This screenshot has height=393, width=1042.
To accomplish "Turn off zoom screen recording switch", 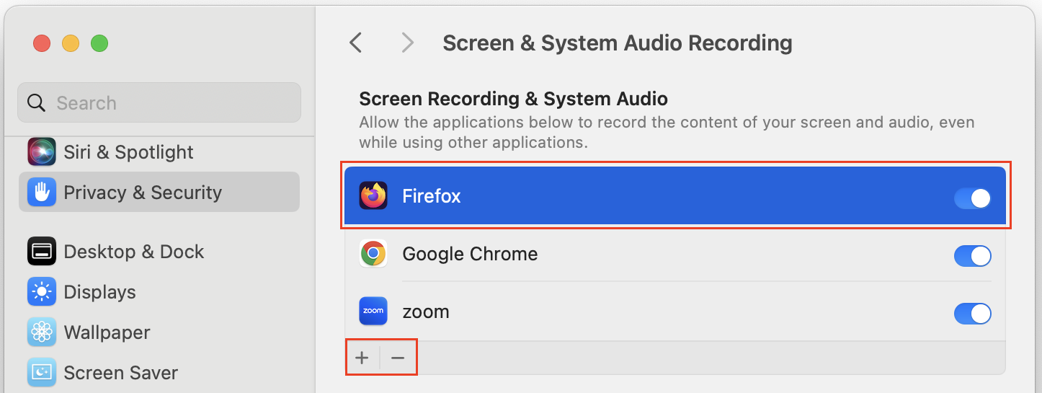I will tap(973, 313).
